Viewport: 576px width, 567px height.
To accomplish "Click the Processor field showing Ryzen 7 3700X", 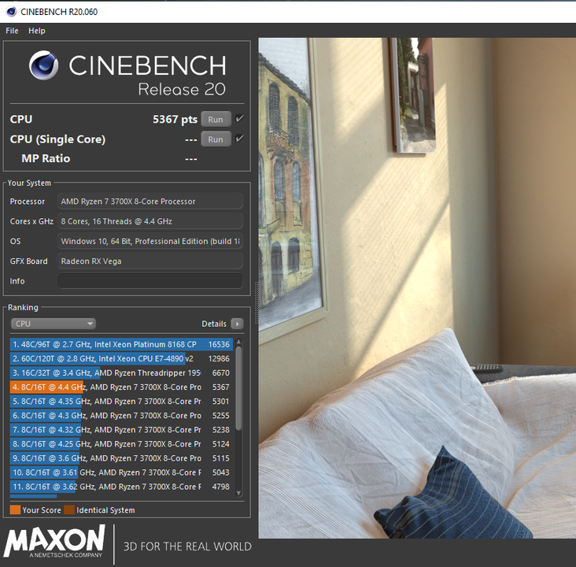I will point(150,202).
